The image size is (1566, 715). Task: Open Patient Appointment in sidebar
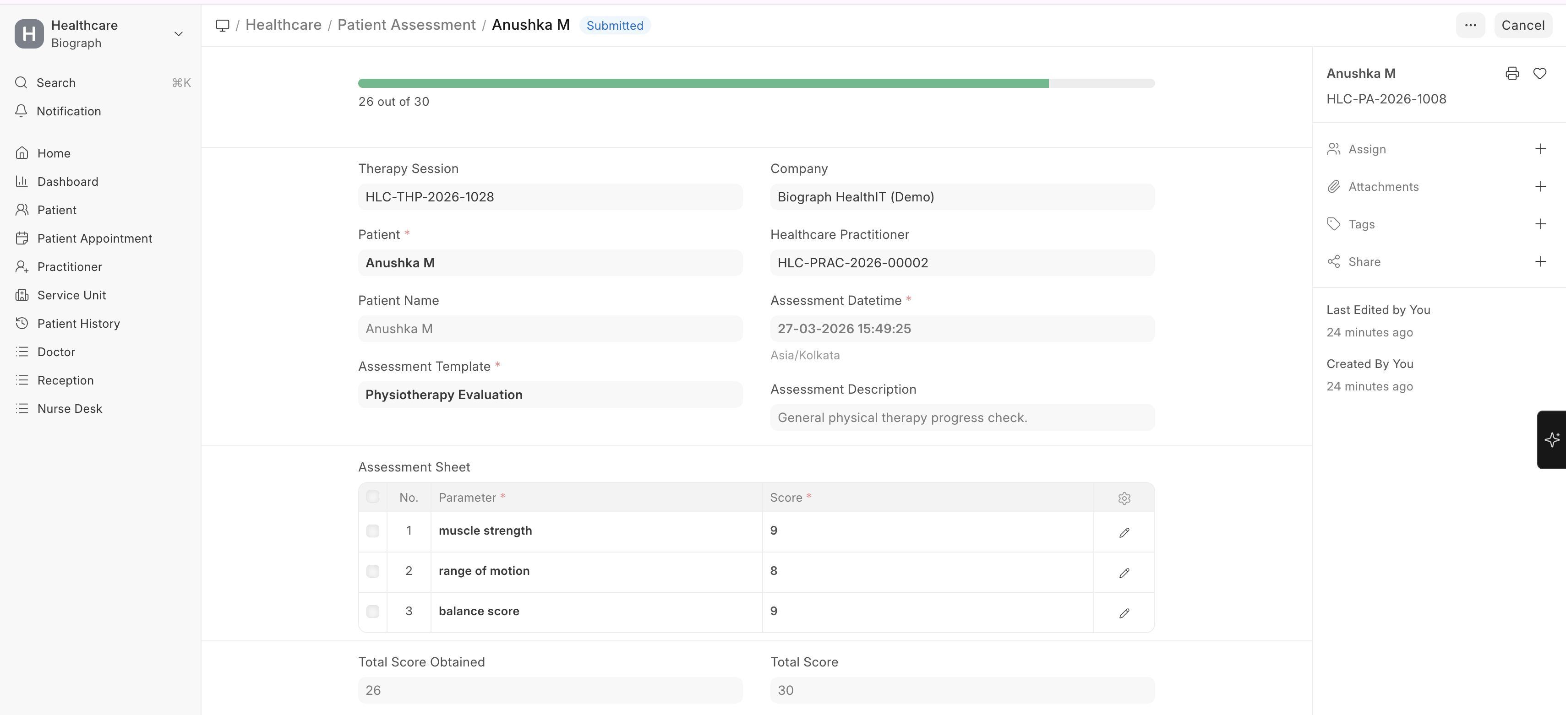[x=94, y=238]
